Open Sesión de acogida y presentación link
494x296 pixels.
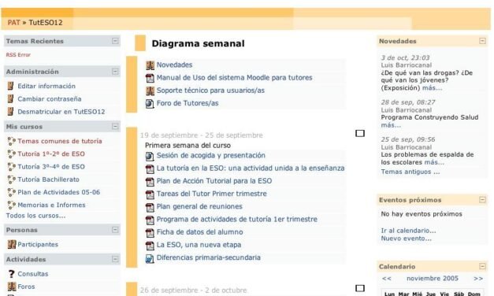211,155
